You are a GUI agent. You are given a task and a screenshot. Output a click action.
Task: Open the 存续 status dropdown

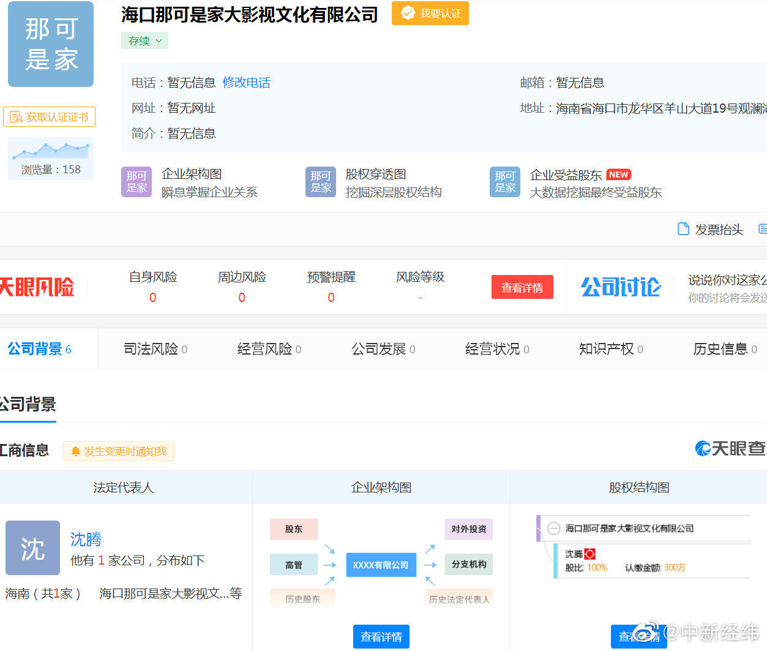click(x=144, y=41)
